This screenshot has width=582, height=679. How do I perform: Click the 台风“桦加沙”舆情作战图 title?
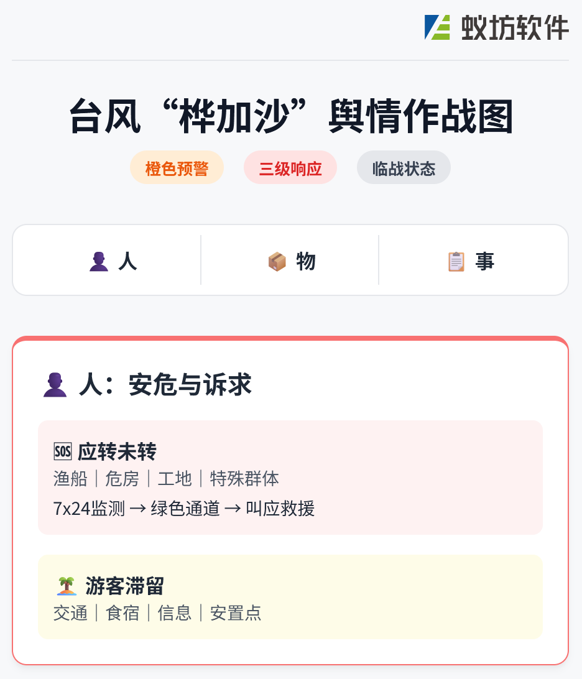(x=291, y=116)
